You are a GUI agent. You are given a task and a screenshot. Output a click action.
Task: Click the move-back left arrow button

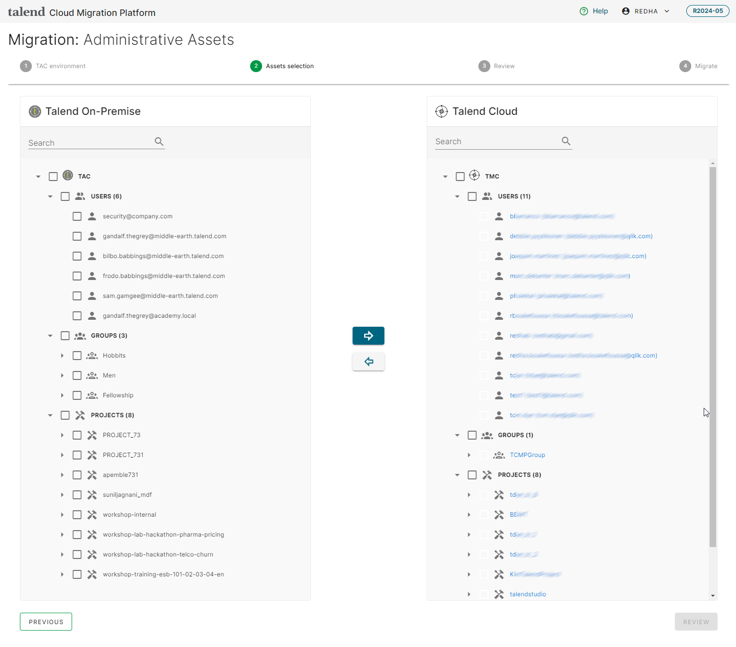point(368,362)
